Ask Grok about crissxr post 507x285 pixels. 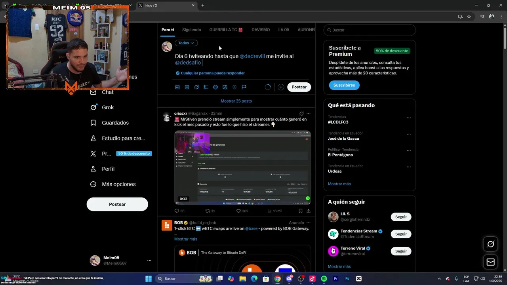[x=301, y=114]
